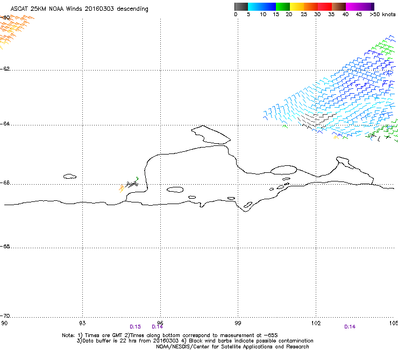The width and height of the screenshot is (398, 350).
Task: Click the yellow 20-25 knots color segment
Action: click(x=297, y=6)
